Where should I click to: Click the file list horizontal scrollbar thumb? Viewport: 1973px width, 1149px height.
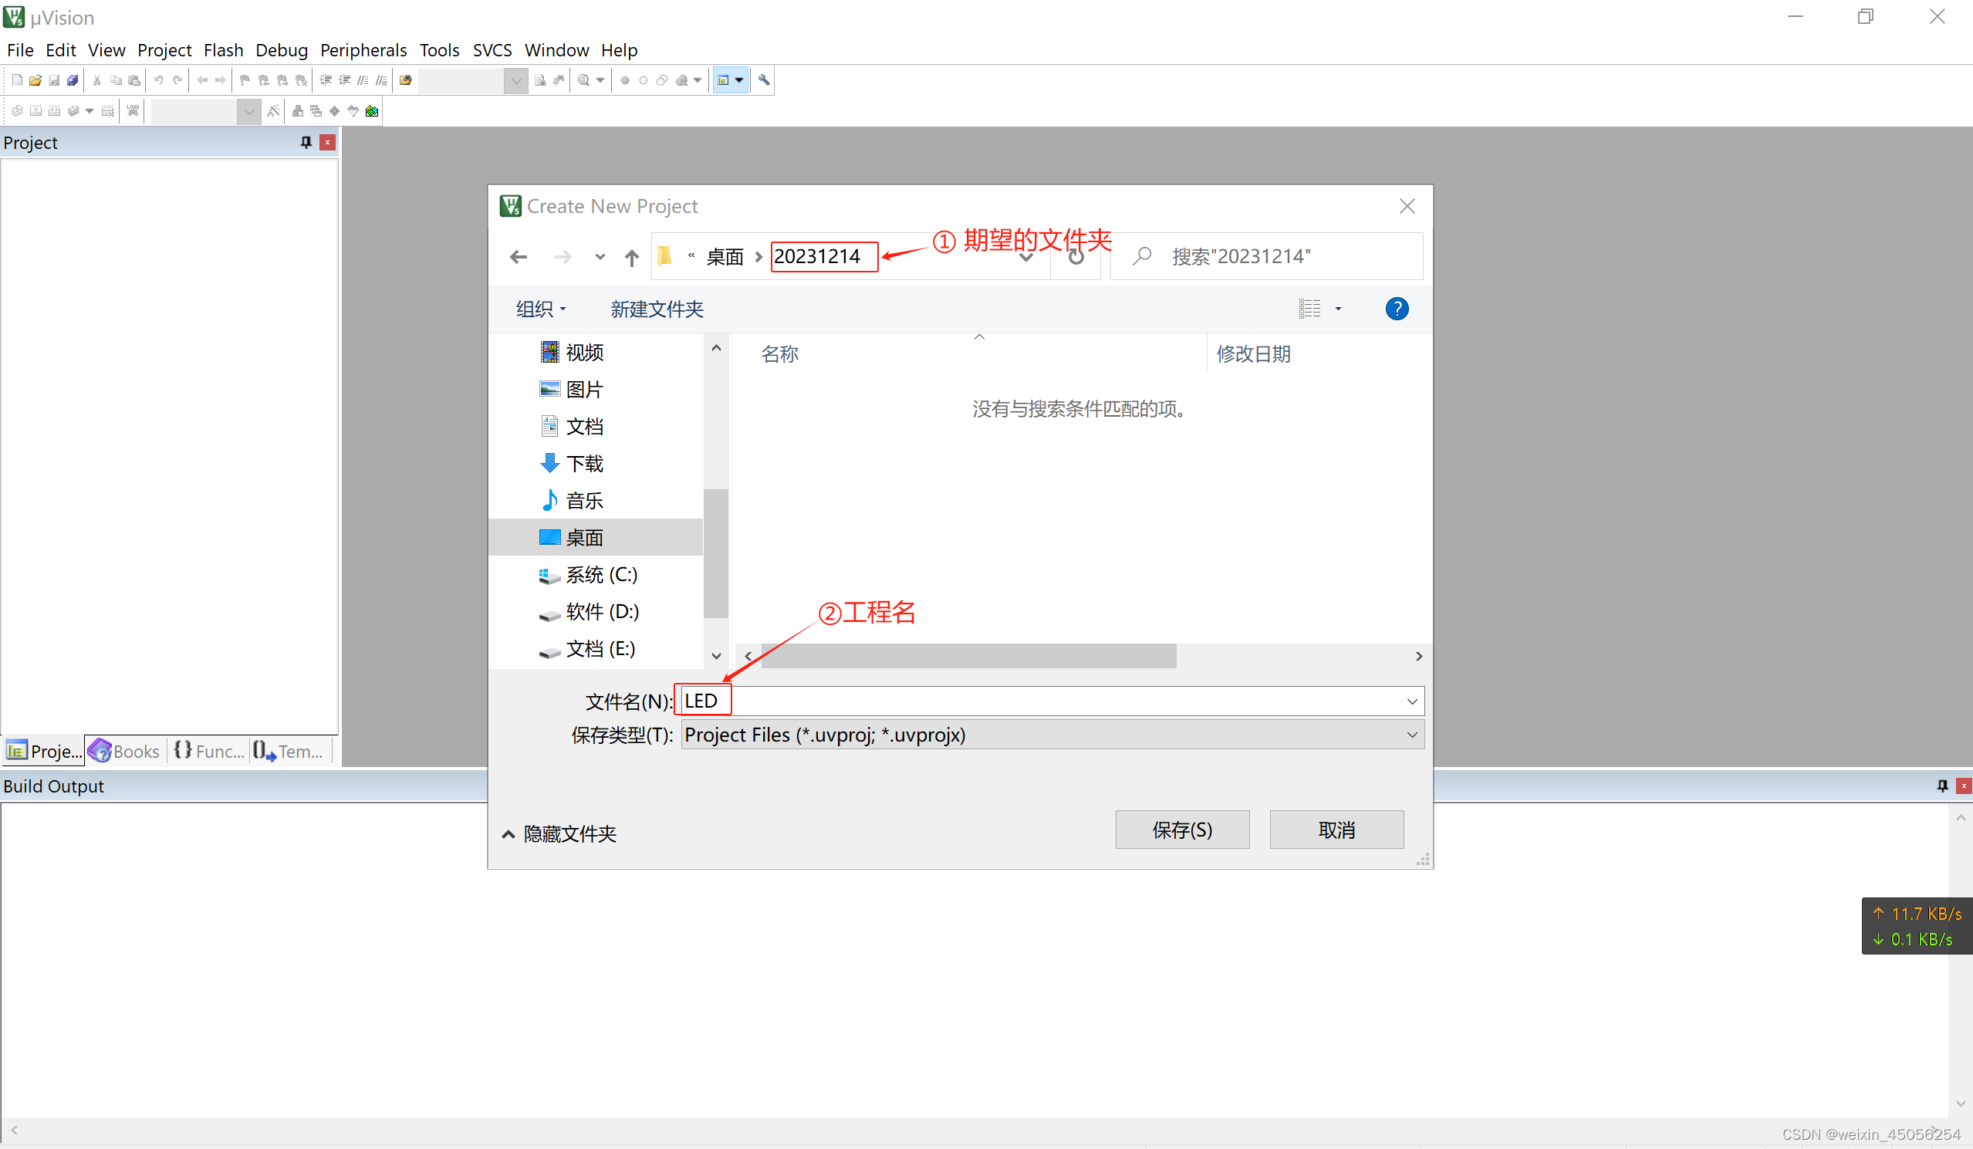[x=968, y=657]
